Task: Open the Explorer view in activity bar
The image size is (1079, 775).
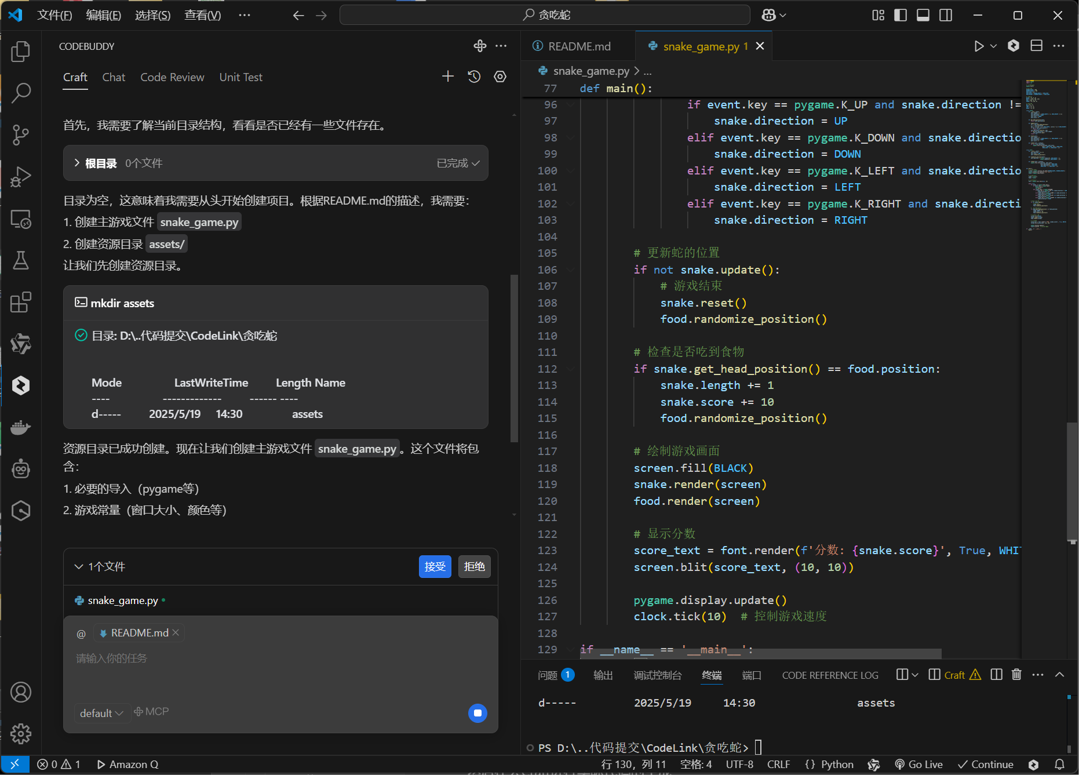Action: 21,52
